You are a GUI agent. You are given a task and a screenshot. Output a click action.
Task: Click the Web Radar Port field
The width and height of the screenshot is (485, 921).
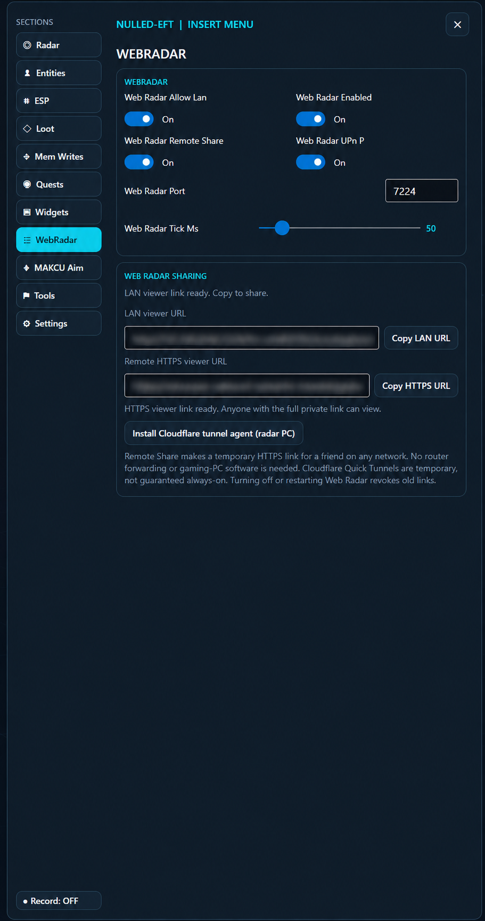422,191
